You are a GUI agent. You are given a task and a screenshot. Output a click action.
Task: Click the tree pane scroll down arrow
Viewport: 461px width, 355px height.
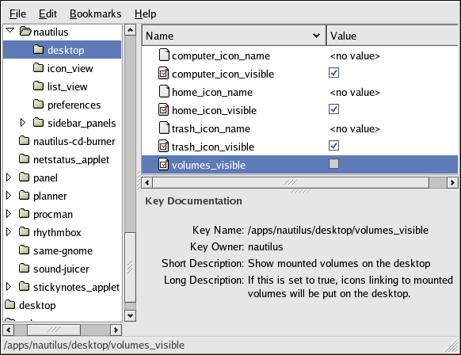click(x=130, y=316)
